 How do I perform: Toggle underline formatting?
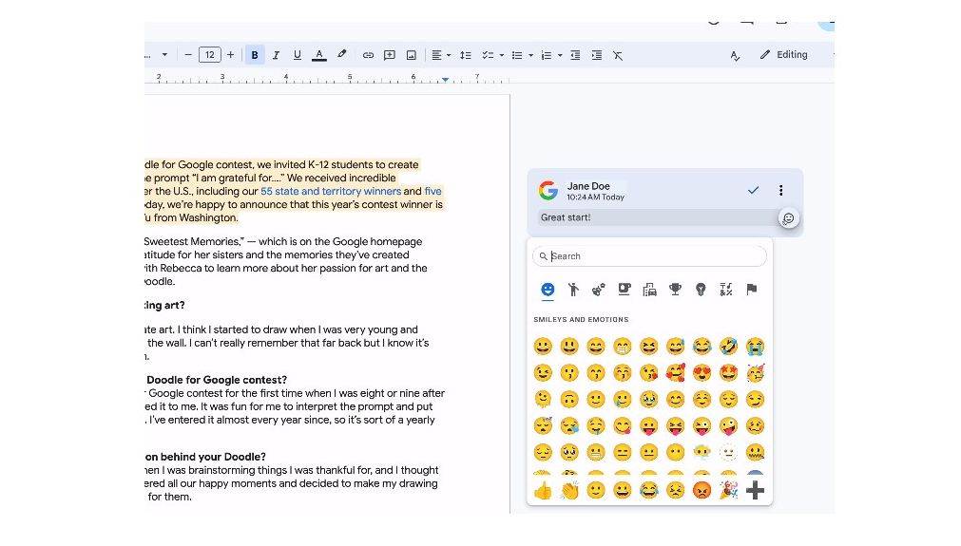pyautogui.click(x=298, y=55)
